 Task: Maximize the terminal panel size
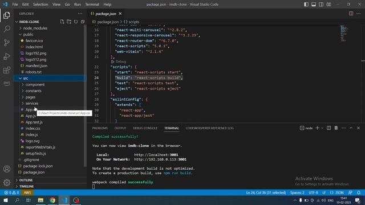click(351, 128)
